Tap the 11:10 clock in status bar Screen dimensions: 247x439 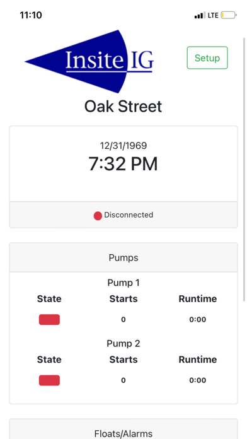click(x=31, y=15)
